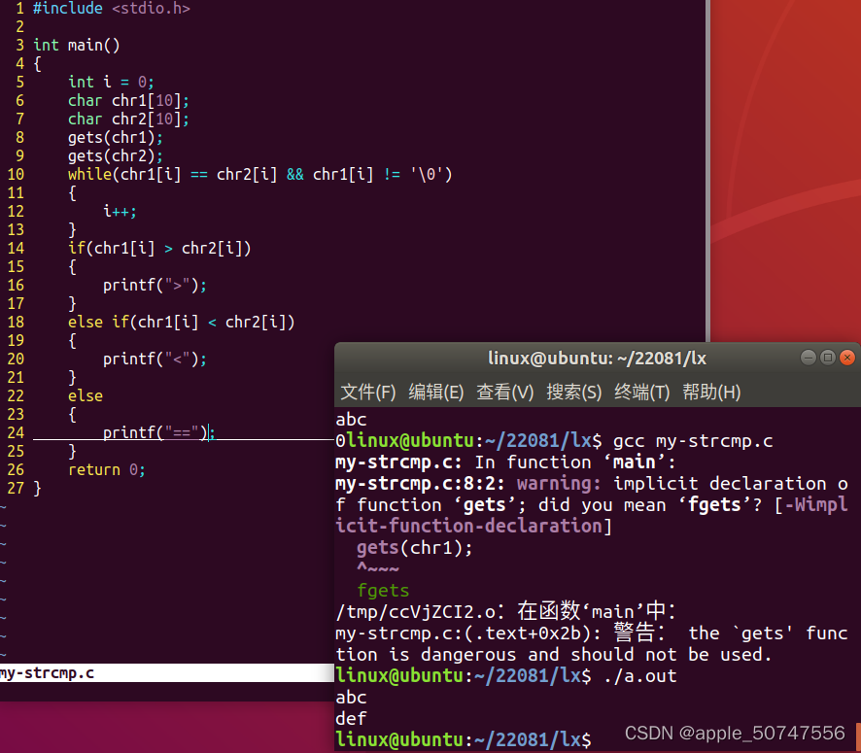
Task: Click the green 'fgets' suggestion in terminal
Action: pos(383,591)
